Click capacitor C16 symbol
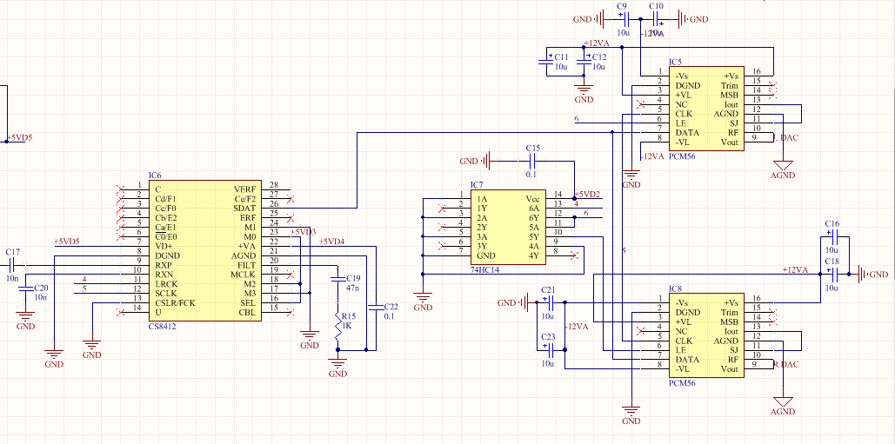Viewport: 895px width, 444px height. click(x=832, y=236)
